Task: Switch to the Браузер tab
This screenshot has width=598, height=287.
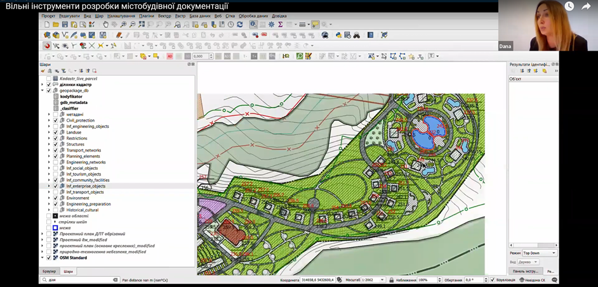Action: click(49, 271)
